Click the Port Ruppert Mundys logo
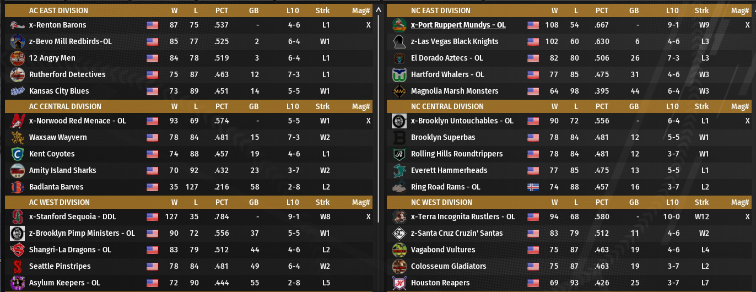This screenshot has width=756, height=292. pyautogui.click(x=399, y=25)
